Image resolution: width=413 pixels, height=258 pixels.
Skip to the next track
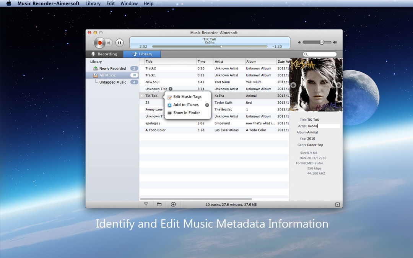109,43
